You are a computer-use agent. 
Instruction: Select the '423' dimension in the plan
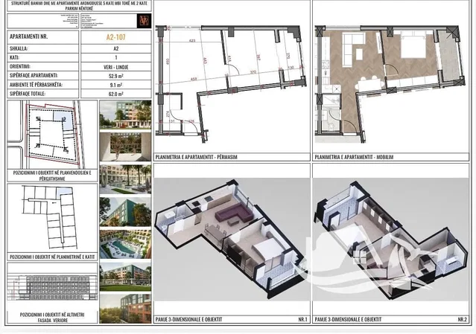coord(192,41)
